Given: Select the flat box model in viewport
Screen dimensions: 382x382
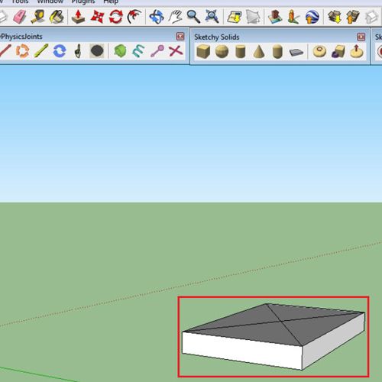Looking at the screenshot, I should (x=274, y=337).
